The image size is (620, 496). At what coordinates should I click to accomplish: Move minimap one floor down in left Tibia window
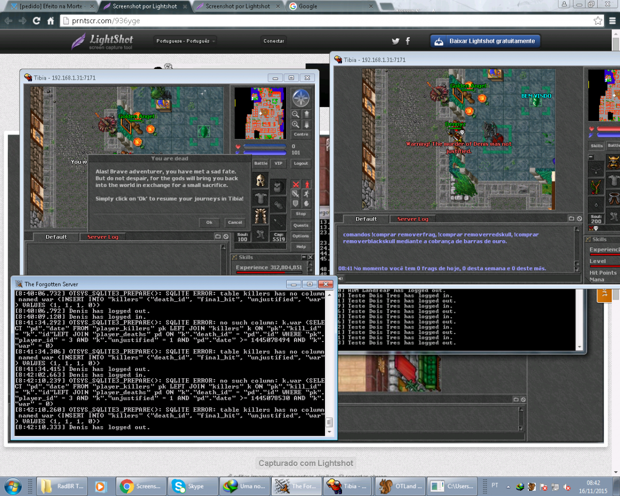point(306,125)
